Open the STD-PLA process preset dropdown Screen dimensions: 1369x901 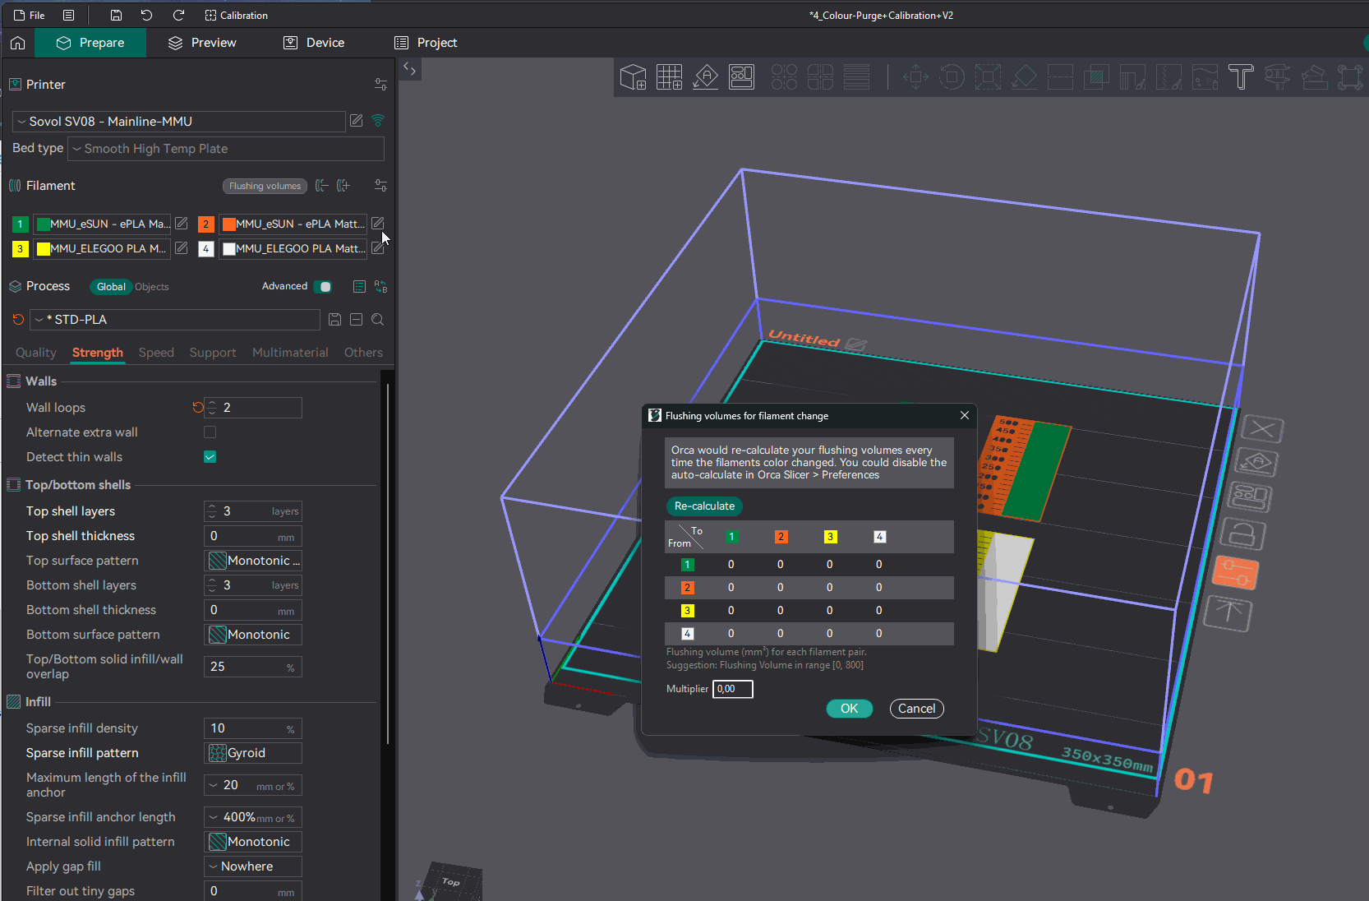click(x=175, y=320)
